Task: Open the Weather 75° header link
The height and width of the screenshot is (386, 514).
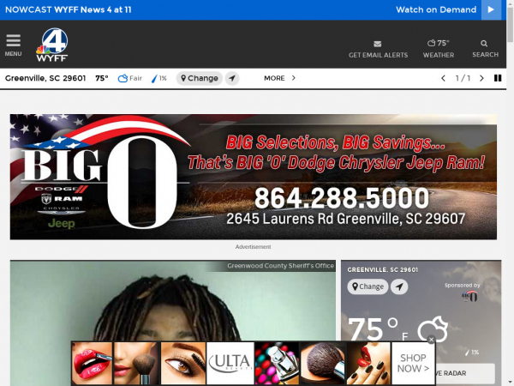Action: click(x=439, y=49)
